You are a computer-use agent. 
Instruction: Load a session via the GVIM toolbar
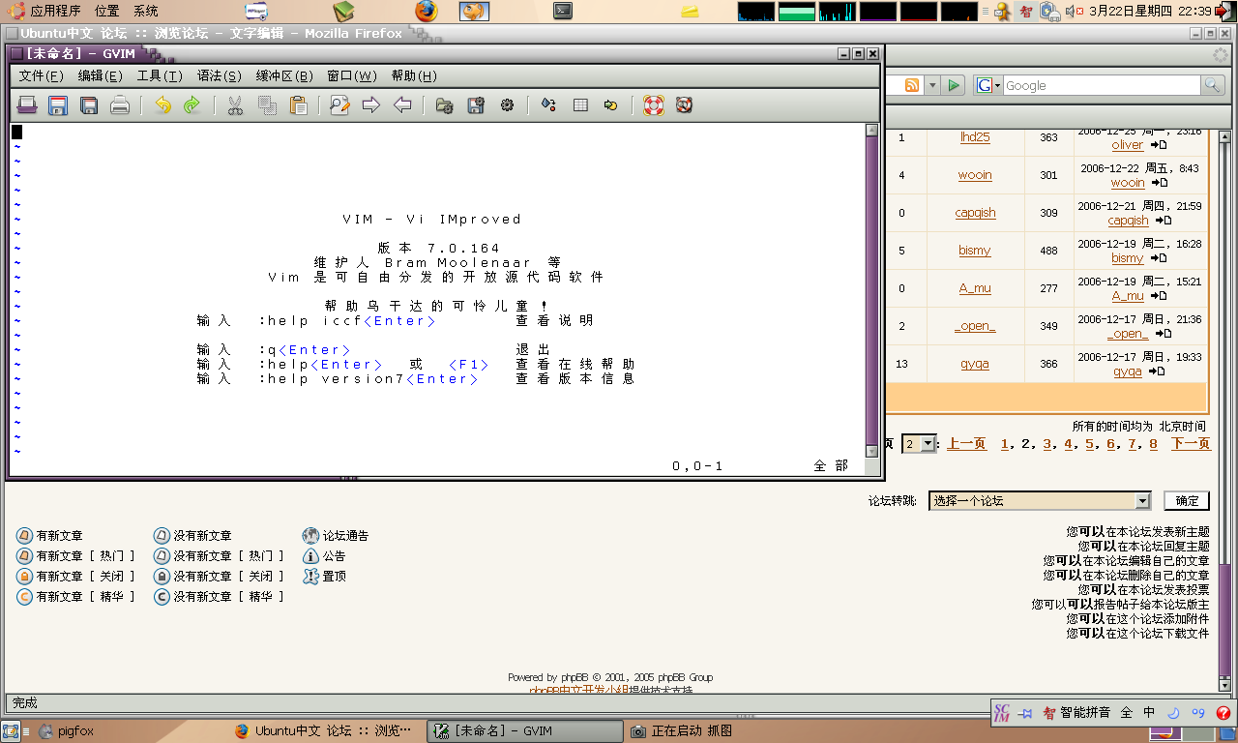(444, 105)
